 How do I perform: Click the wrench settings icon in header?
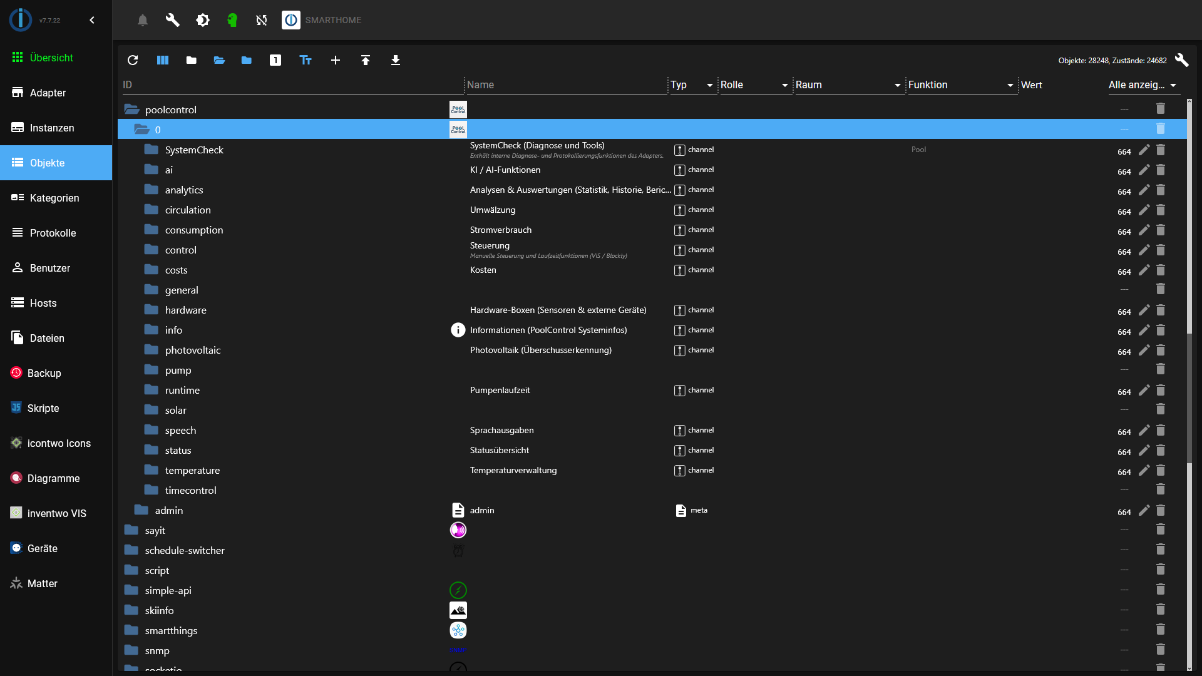(x=172, y=20)
